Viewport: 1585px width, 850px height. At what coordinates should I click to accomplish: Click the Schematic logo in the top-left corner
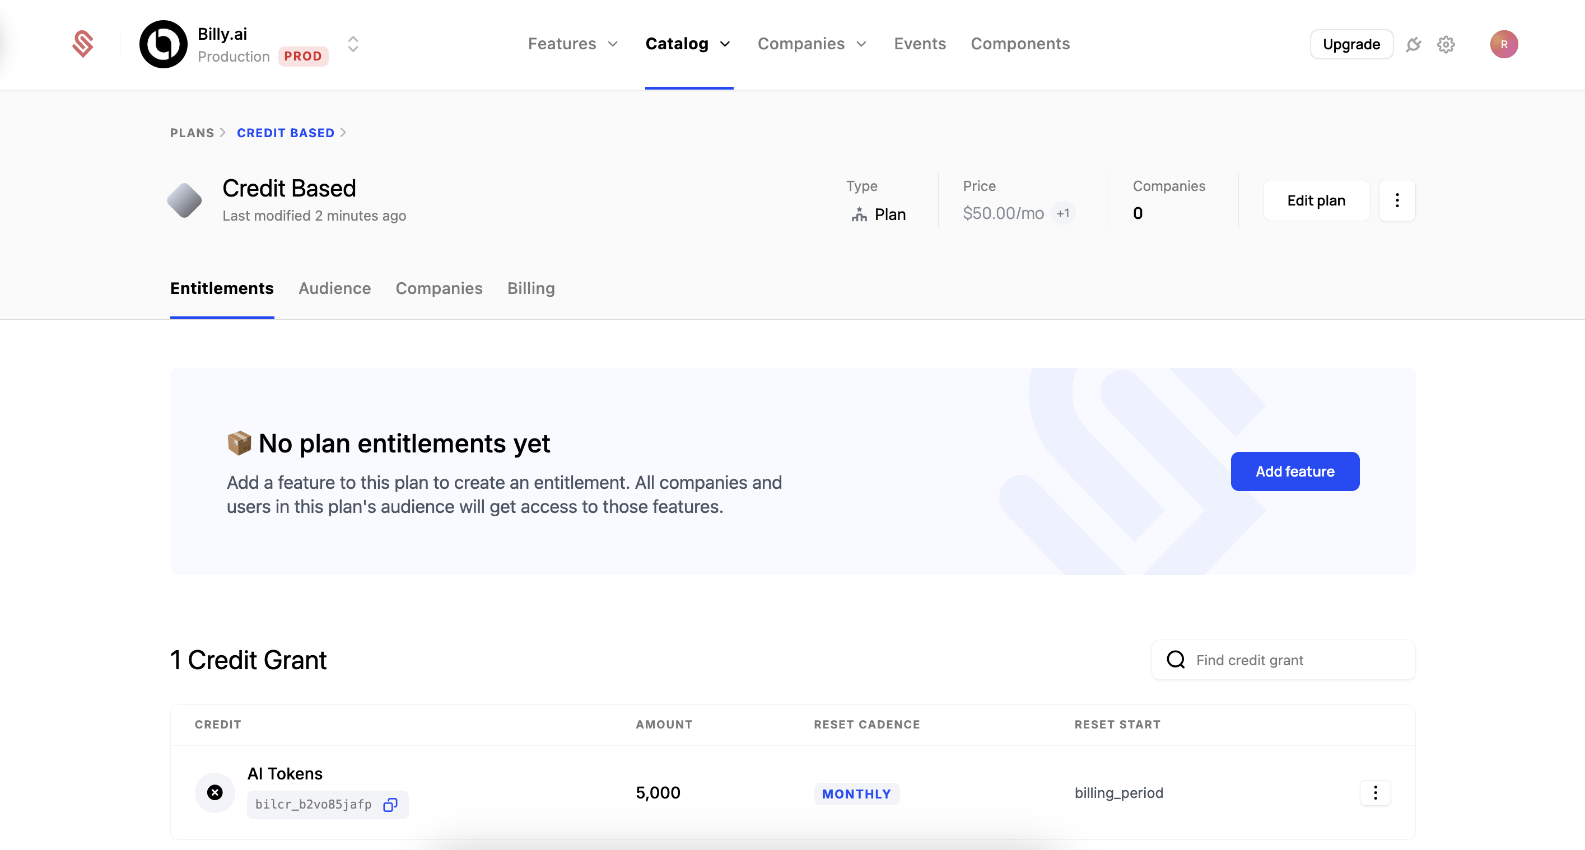click(x=83, y=44)
